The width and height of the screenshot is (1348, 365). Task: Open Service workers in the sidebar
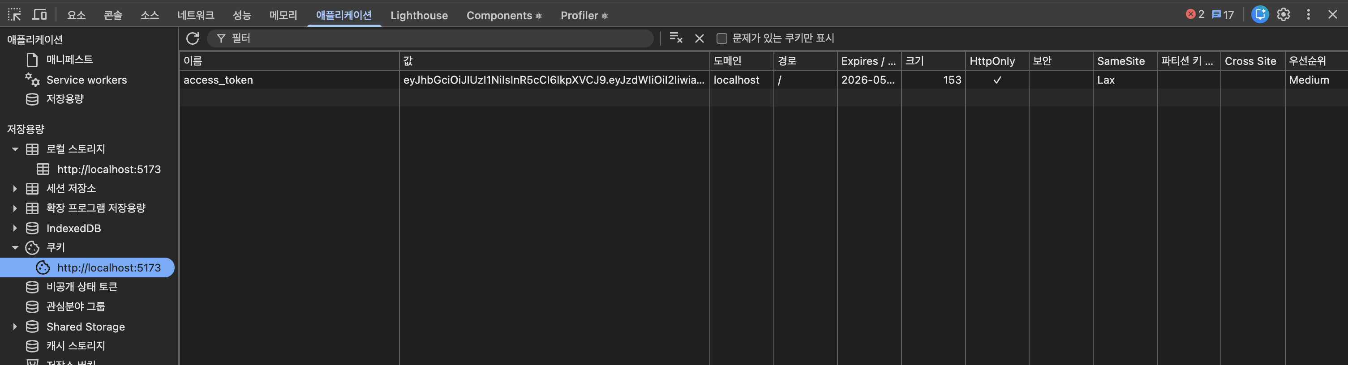pos(87,80)
